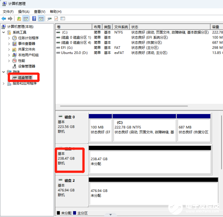Select the 238.47 GB unallocated disk region
The height and width of the screenshot is (217, 223).
pos(150,162)
